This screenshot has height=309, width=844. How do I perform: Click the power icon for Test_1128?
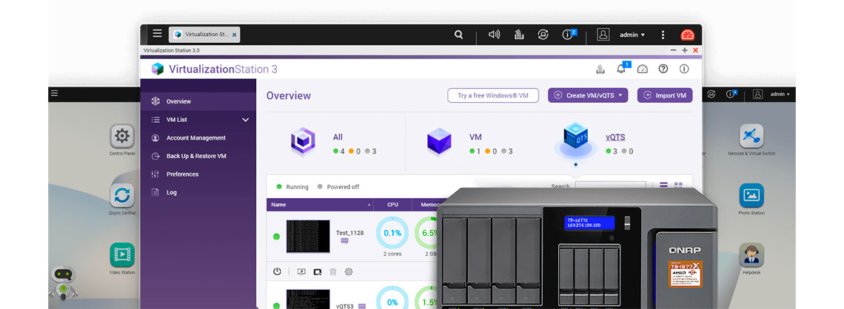277,271
